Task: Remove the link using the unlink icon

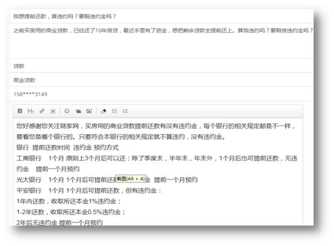Action: (53, 111)
